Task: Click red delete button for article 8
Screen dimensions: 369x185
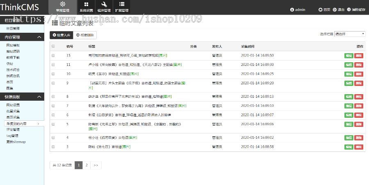Action: click(359, 97)
